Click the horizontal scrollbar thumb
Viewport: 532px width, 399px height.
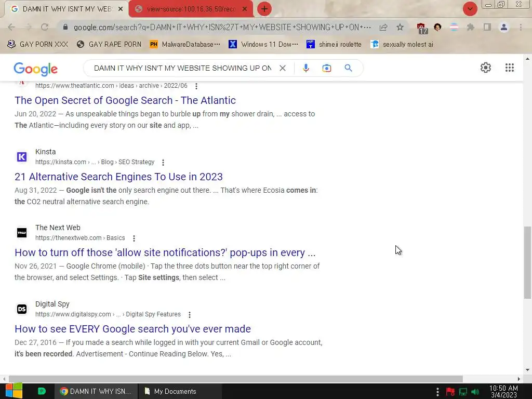(x=236, y=379)
